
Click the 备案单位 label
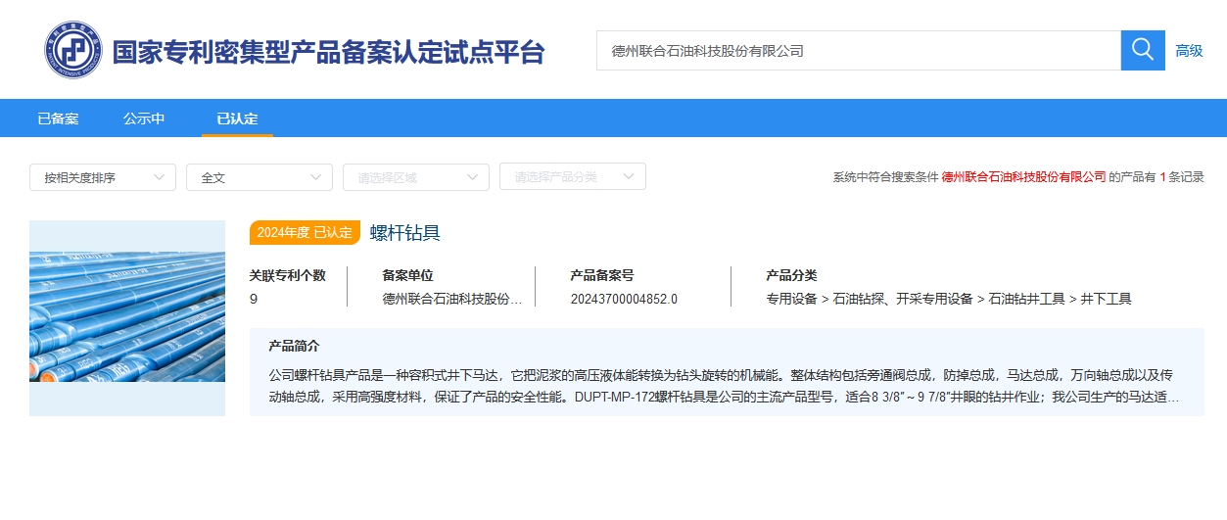click(x=407, y=276)
